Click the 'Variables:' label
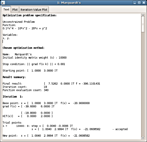This screenshot has height=142, width=147. [x=10, y=35]
